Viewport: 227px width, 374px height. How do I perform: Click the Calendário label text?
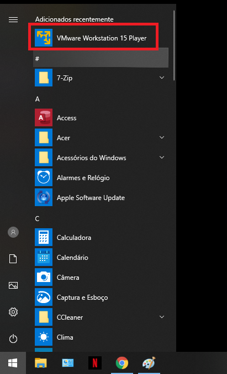(72, 257)
